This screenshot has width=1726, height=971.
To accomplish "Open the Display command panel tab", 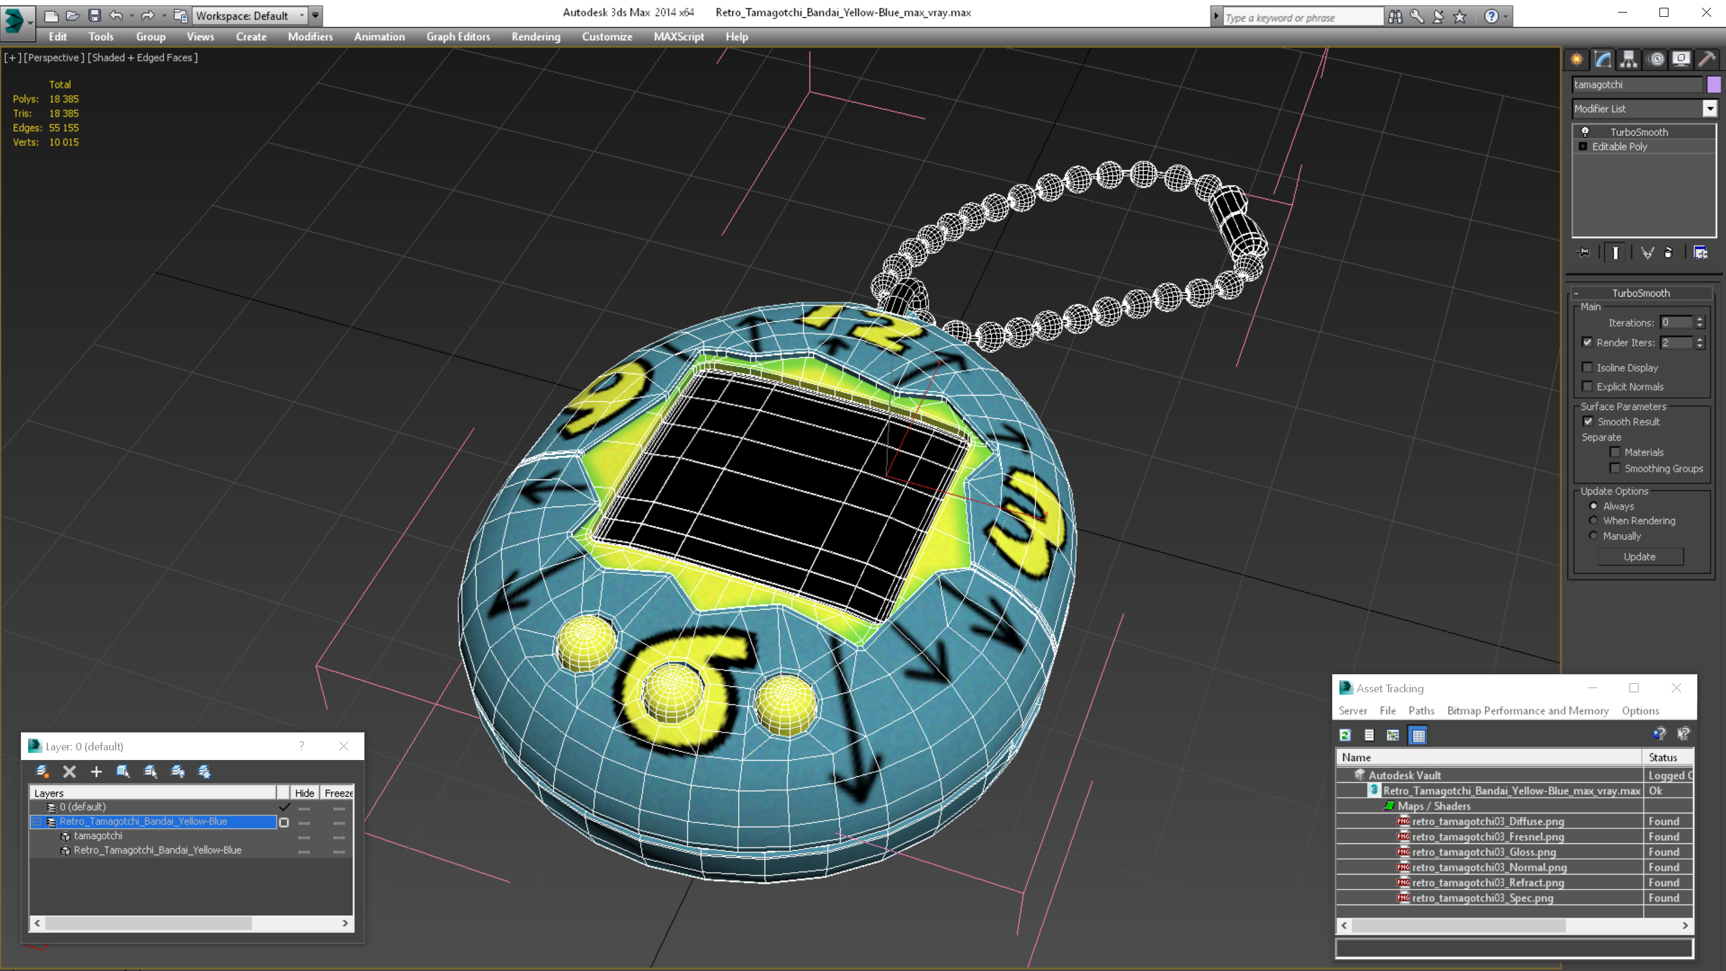I will pyautogui.click(x=1681, y=59).
